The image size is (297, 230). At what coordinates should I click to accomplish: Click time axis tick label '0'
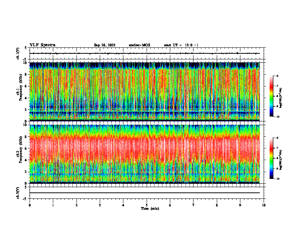pyautogui.click(x=30, y=205)
